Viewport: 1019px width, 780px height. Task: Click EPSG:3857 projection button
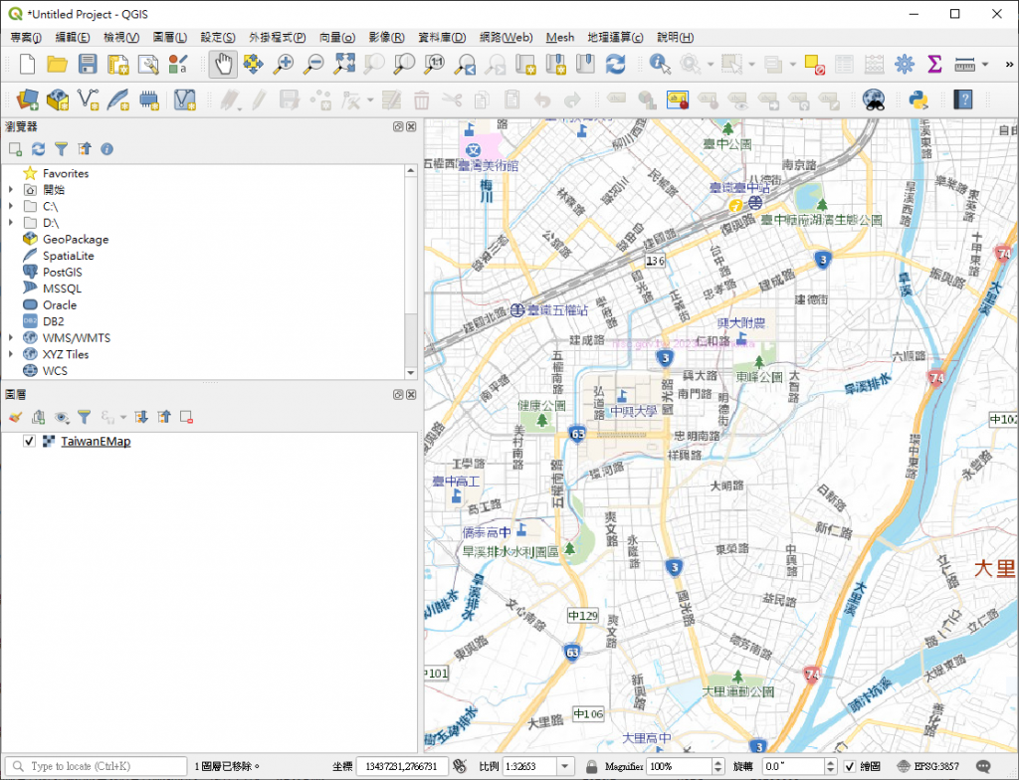pos(930,766)
